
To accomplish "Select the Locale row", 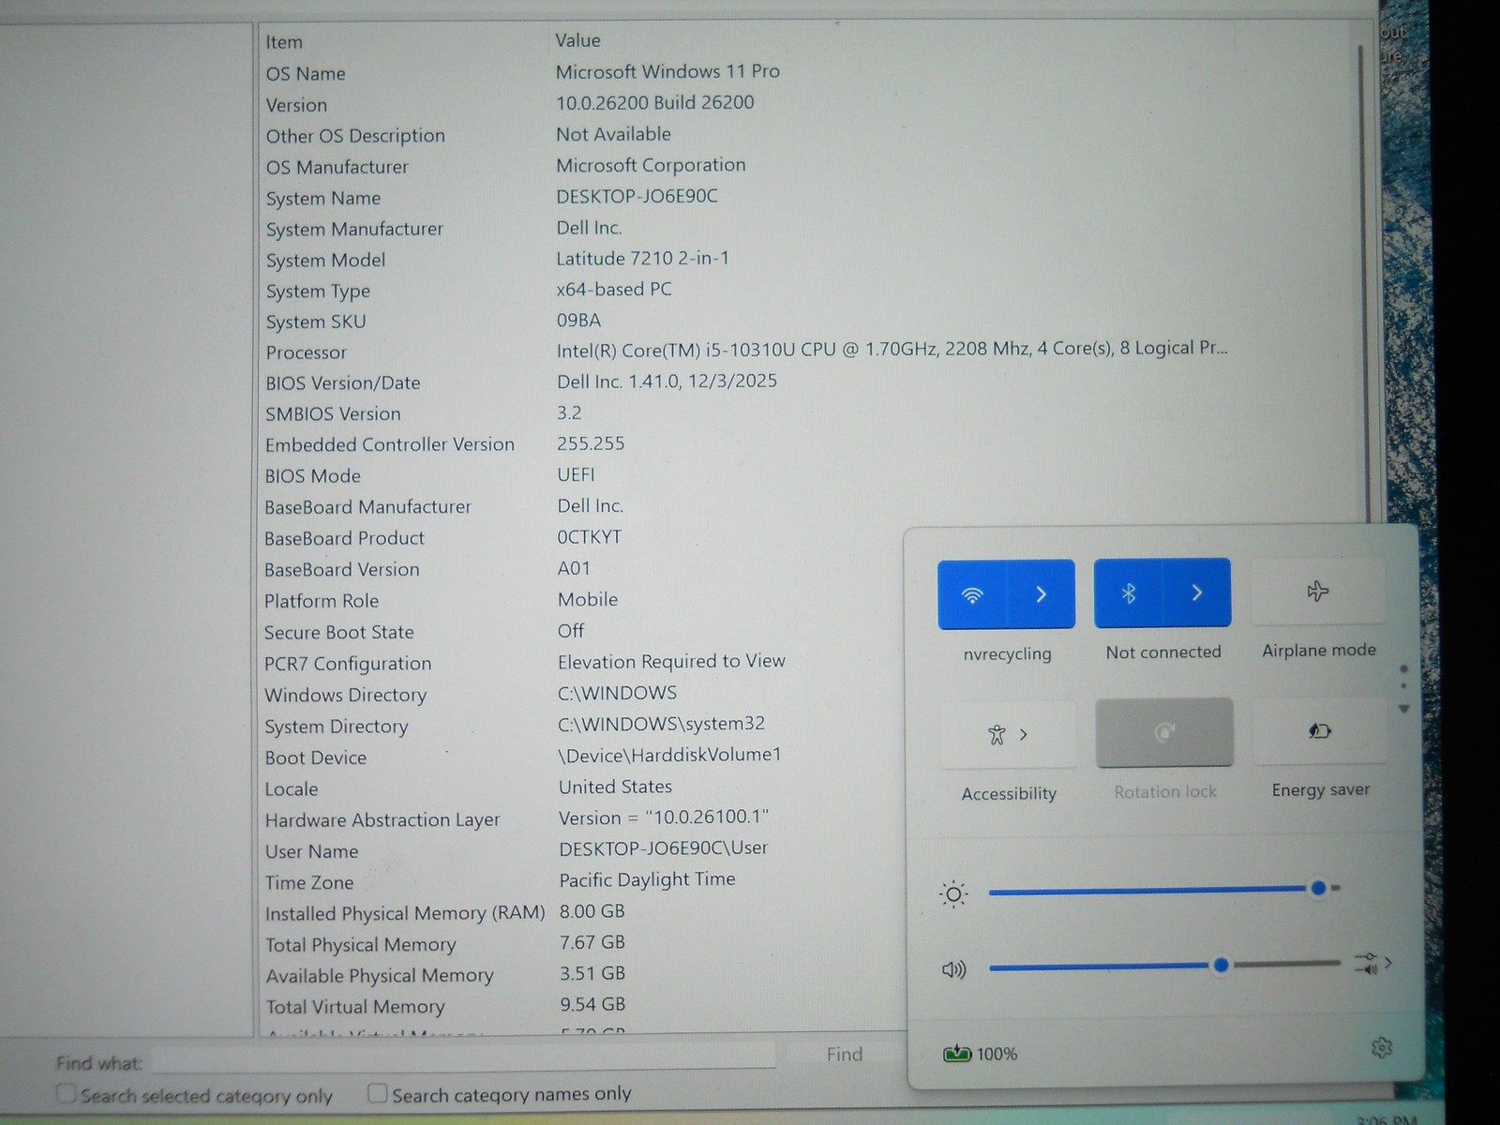I will pyautogui.click(x=581, y=788).
